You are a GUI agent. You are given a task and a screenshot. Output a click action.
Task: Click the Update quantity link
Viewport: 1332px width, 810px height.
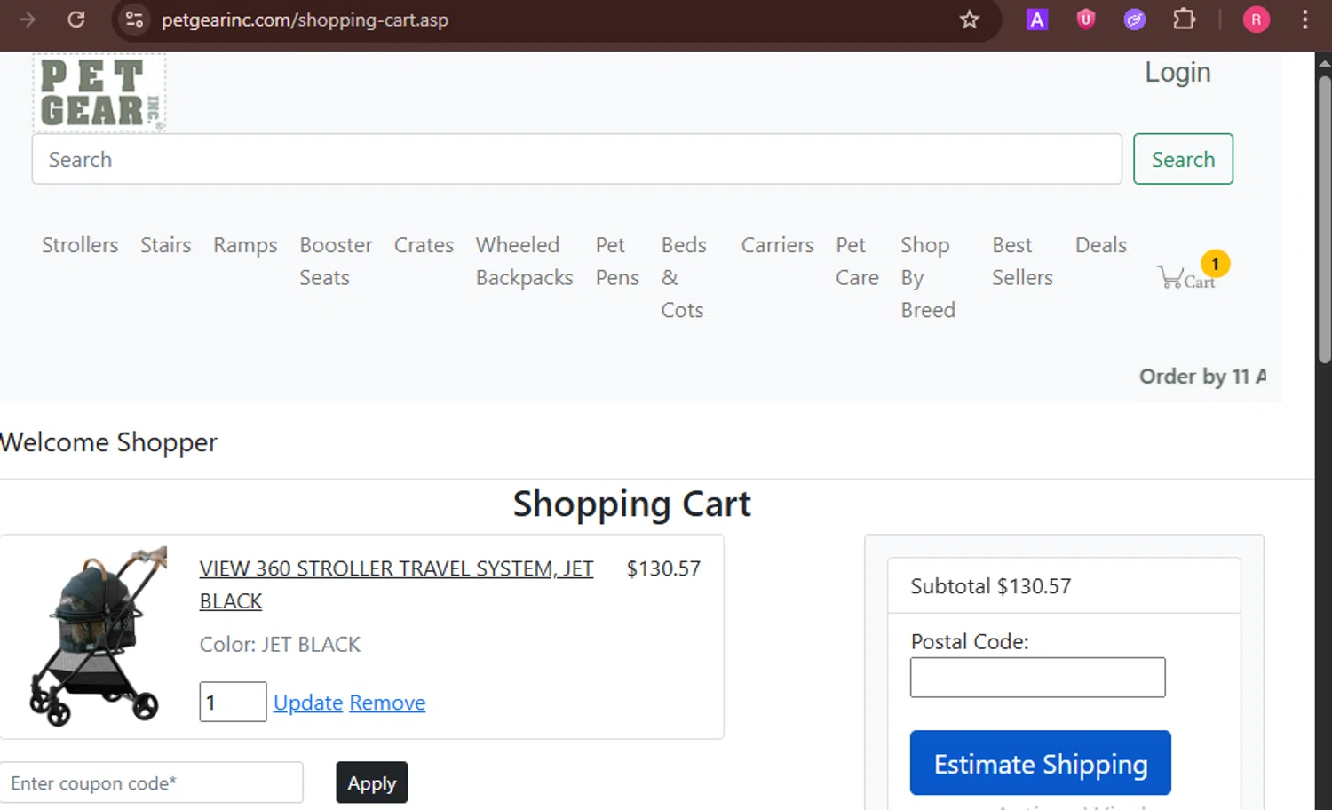[308, 703]
